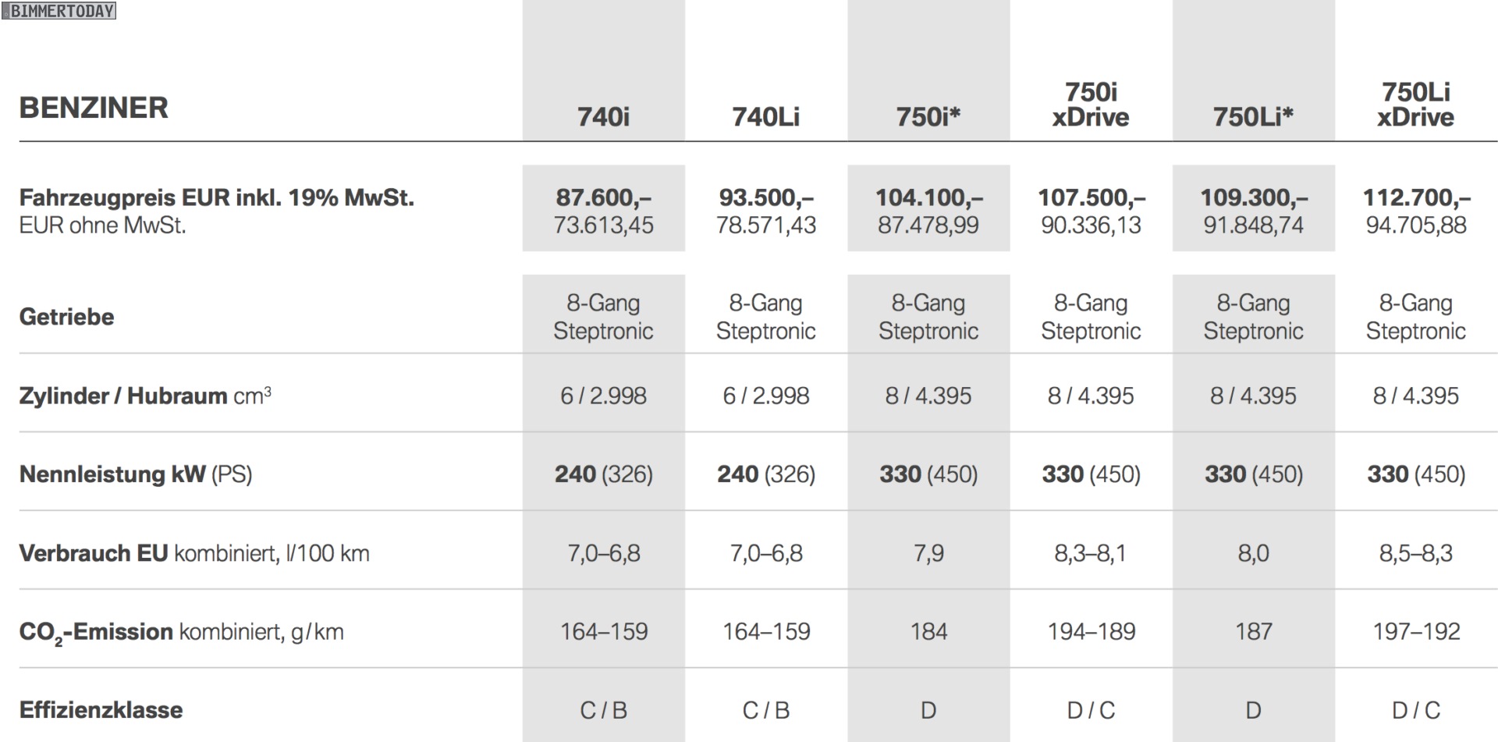
Task: Click the BIMMERTODAY watermark logo
Action: [x=59, y=10]
